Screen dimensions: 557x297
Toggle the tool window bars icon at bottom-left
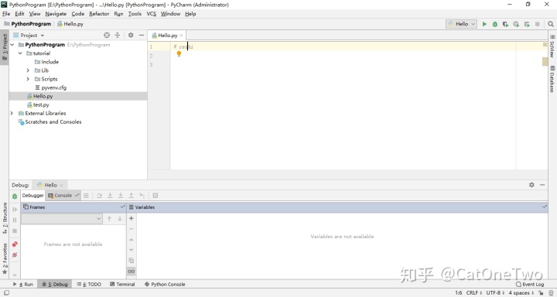pos(6,292)
